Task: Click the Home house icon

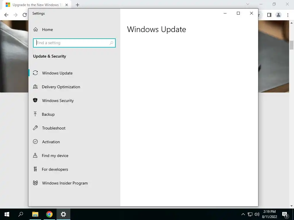Action: click(35, 30)
